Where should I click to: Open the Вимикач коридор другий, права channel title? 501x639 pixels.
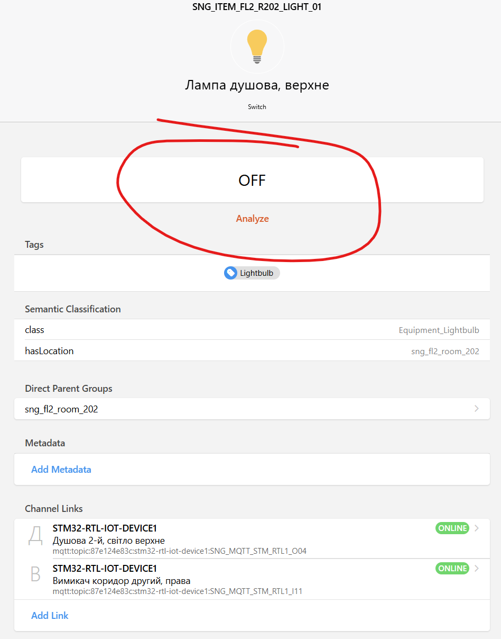[122, 581]
